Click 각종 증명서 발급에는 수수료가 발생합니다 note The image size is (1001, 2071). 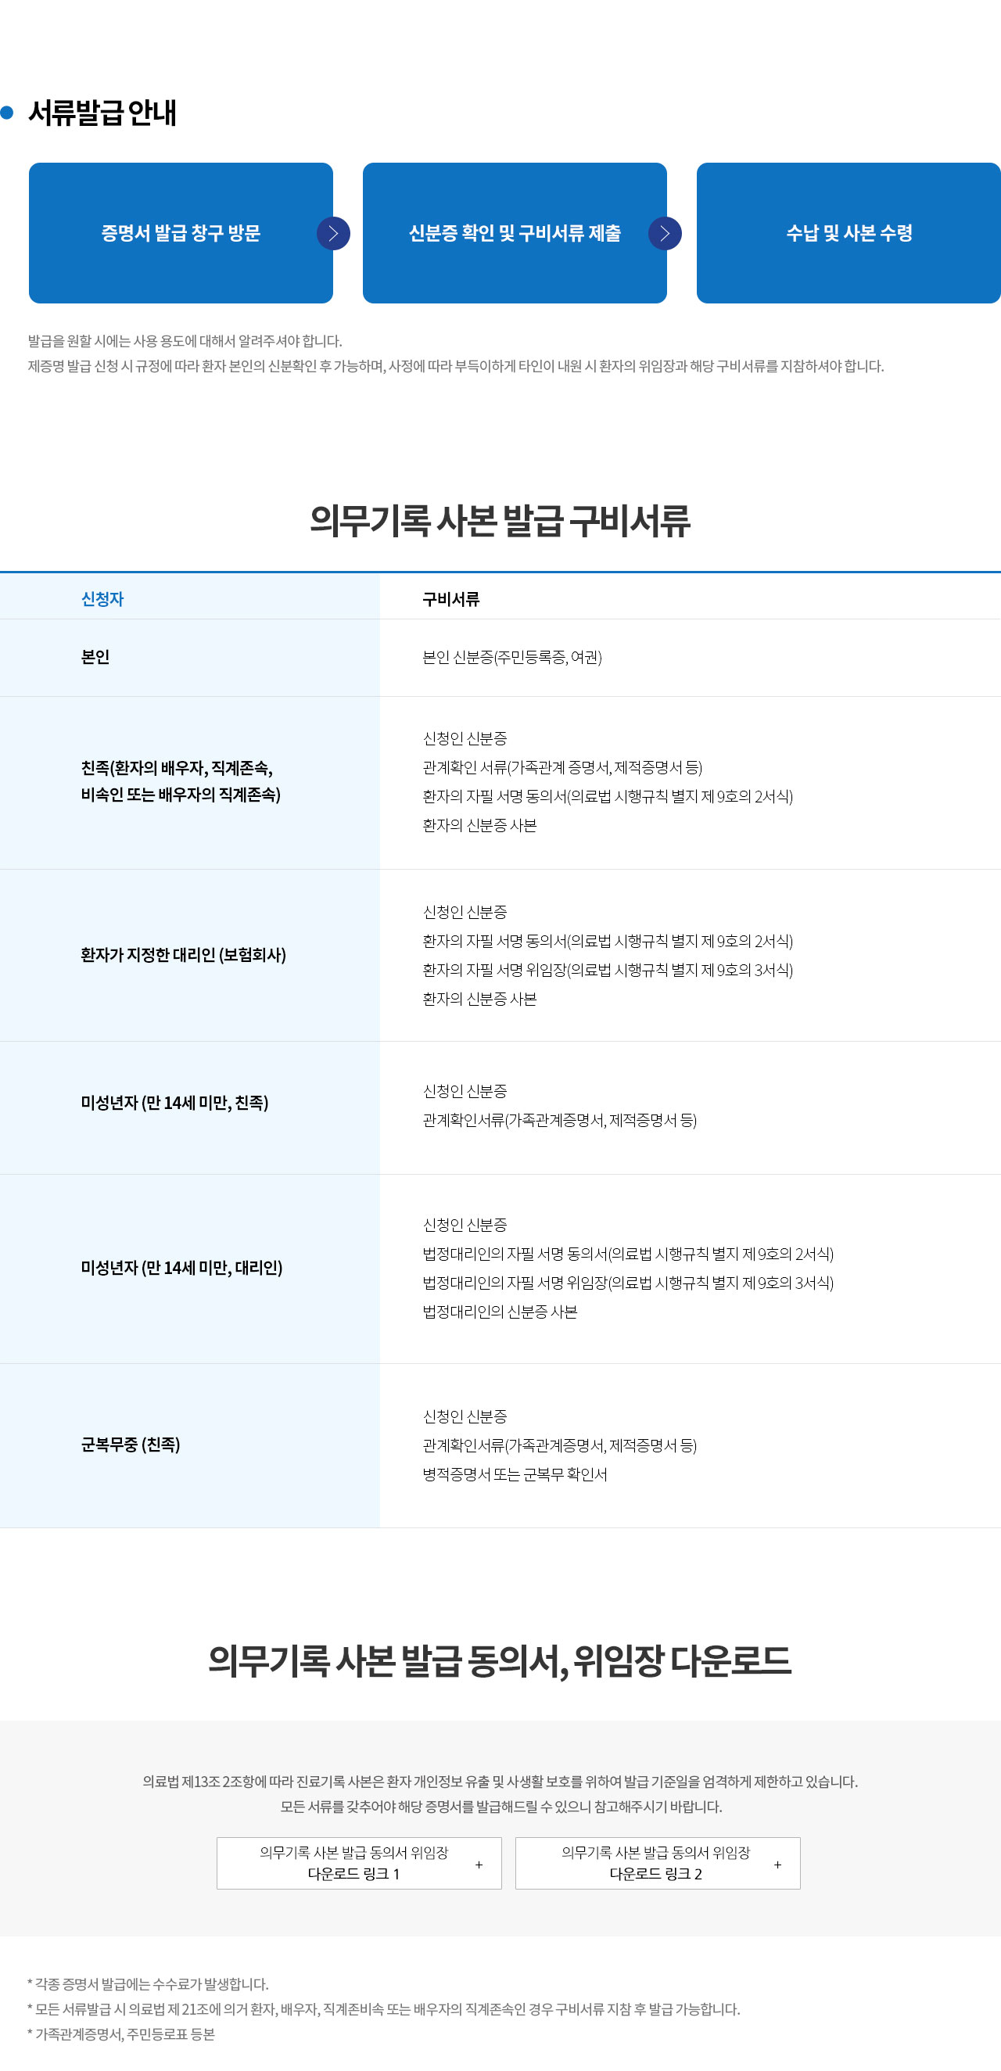tap(148, 1984)
